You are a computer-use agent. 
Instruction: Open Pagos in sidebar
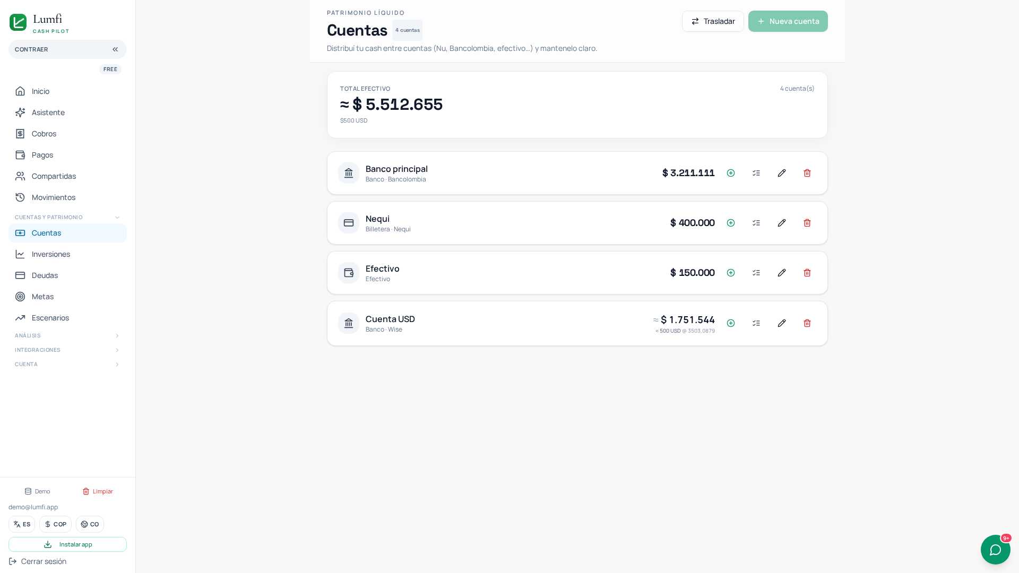pos(67,155)
